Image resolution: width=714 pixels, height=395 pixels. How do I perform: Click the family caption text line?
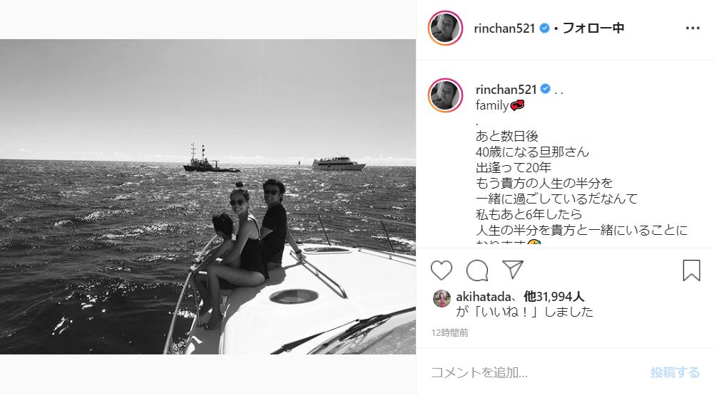pyautogui.click(x=499, y=105)
